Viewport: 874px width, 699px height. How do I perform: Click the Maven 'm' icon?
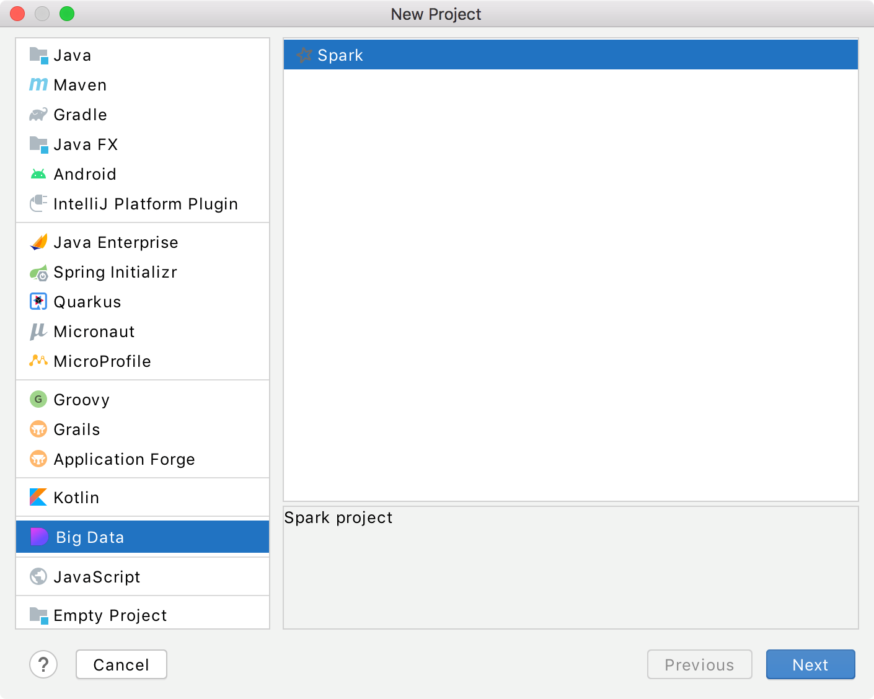[38, 84]
